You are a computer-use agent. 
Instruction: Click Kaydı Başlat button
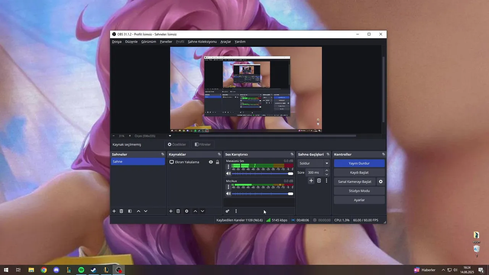(x=359, y=173)
